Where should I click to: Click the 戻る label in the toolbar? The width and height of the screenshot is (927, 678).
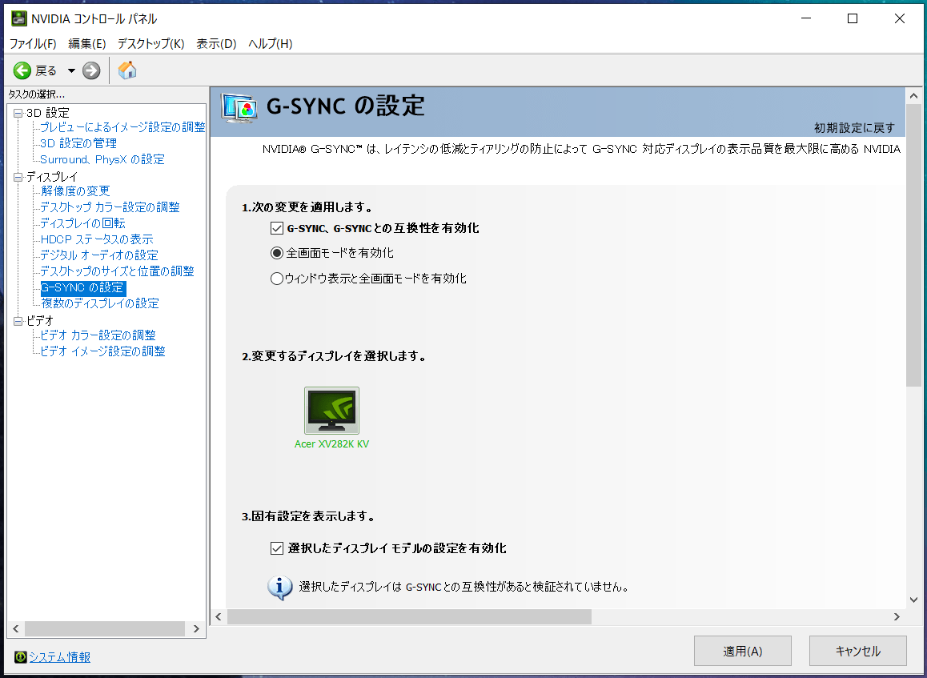[46, 71]
